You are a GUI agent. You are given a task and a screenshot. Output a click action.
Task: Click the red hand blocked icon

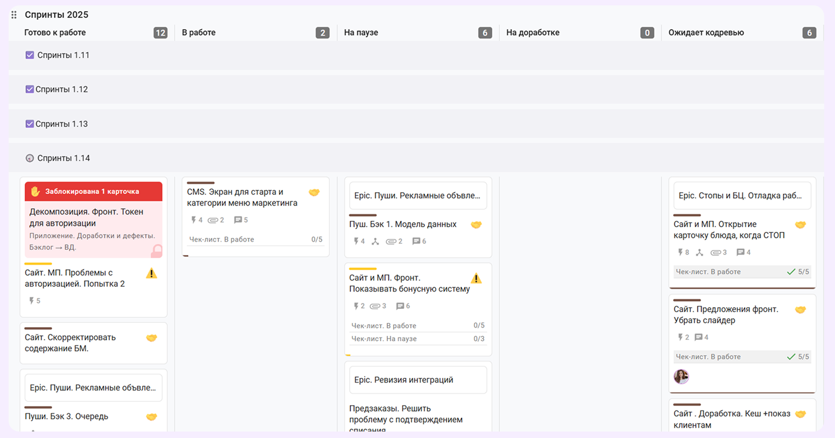click(36, 192)
